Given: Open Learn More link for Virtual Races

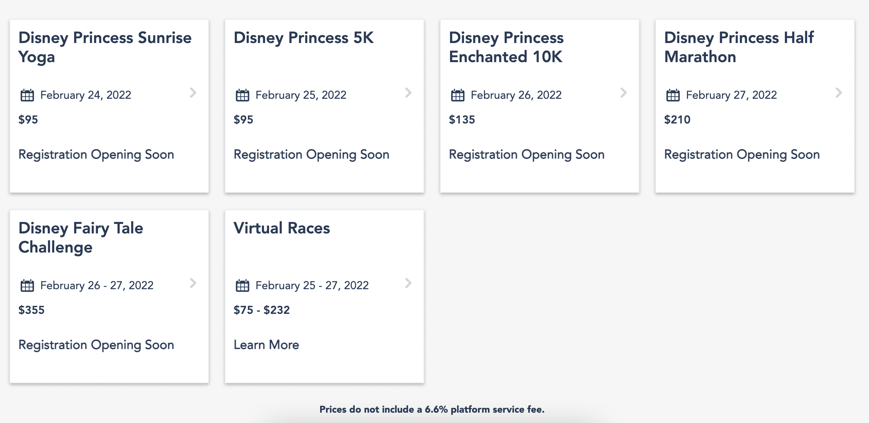Looking at the screenshot, I should (266, 345).
